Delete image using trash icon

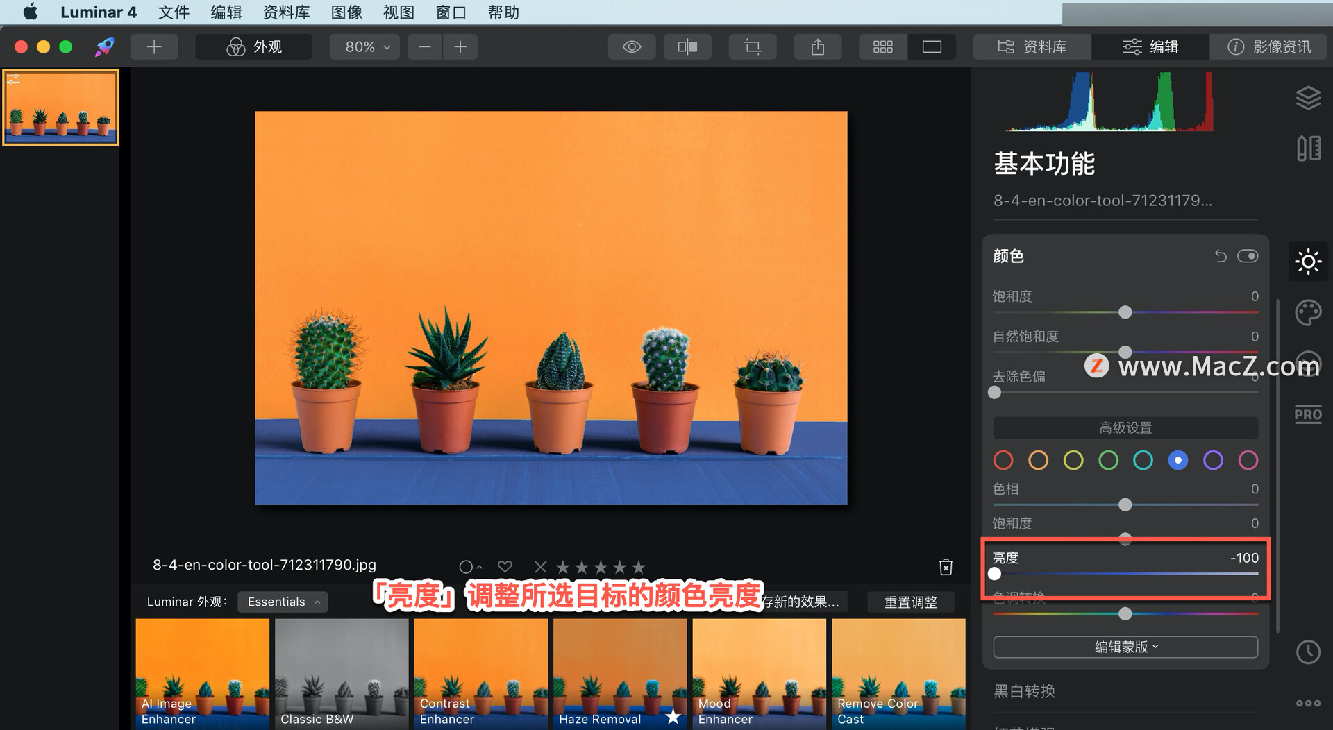click(x=946, y=567)
